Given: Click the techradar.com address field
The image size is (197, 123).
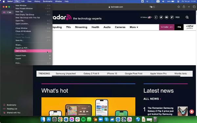Looking at the screenshot, I should tap(116, 7).
